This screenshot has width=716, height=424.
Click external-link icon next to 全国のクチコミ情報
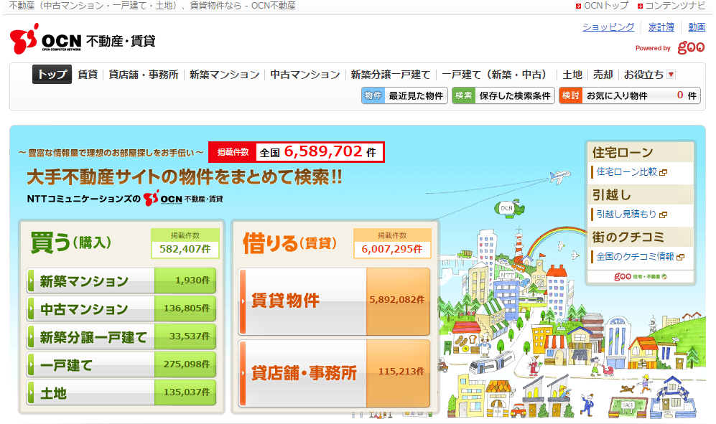coord(680,257)
